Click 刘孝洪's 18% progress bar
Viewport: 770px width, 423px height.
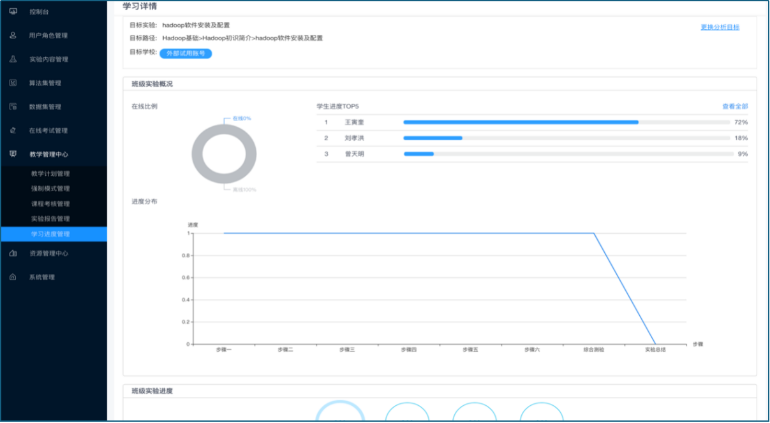point(566,138)
